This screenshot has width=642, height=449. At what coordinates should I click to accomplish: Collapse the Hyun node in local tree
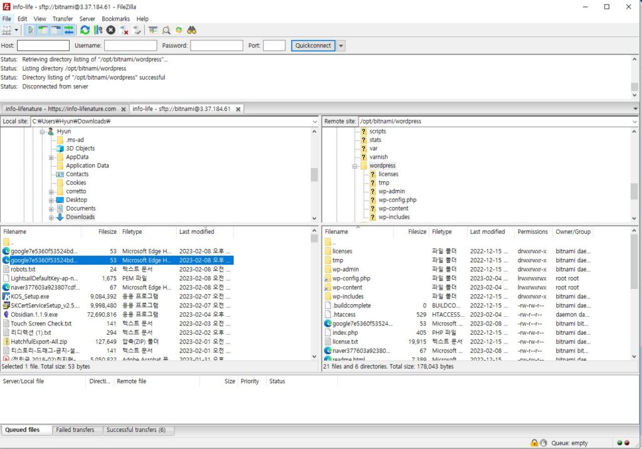coord(42,132)
